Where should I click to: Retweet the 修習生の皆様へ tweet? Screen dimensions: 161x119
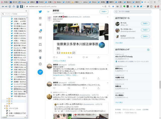[x=69, y=78]
